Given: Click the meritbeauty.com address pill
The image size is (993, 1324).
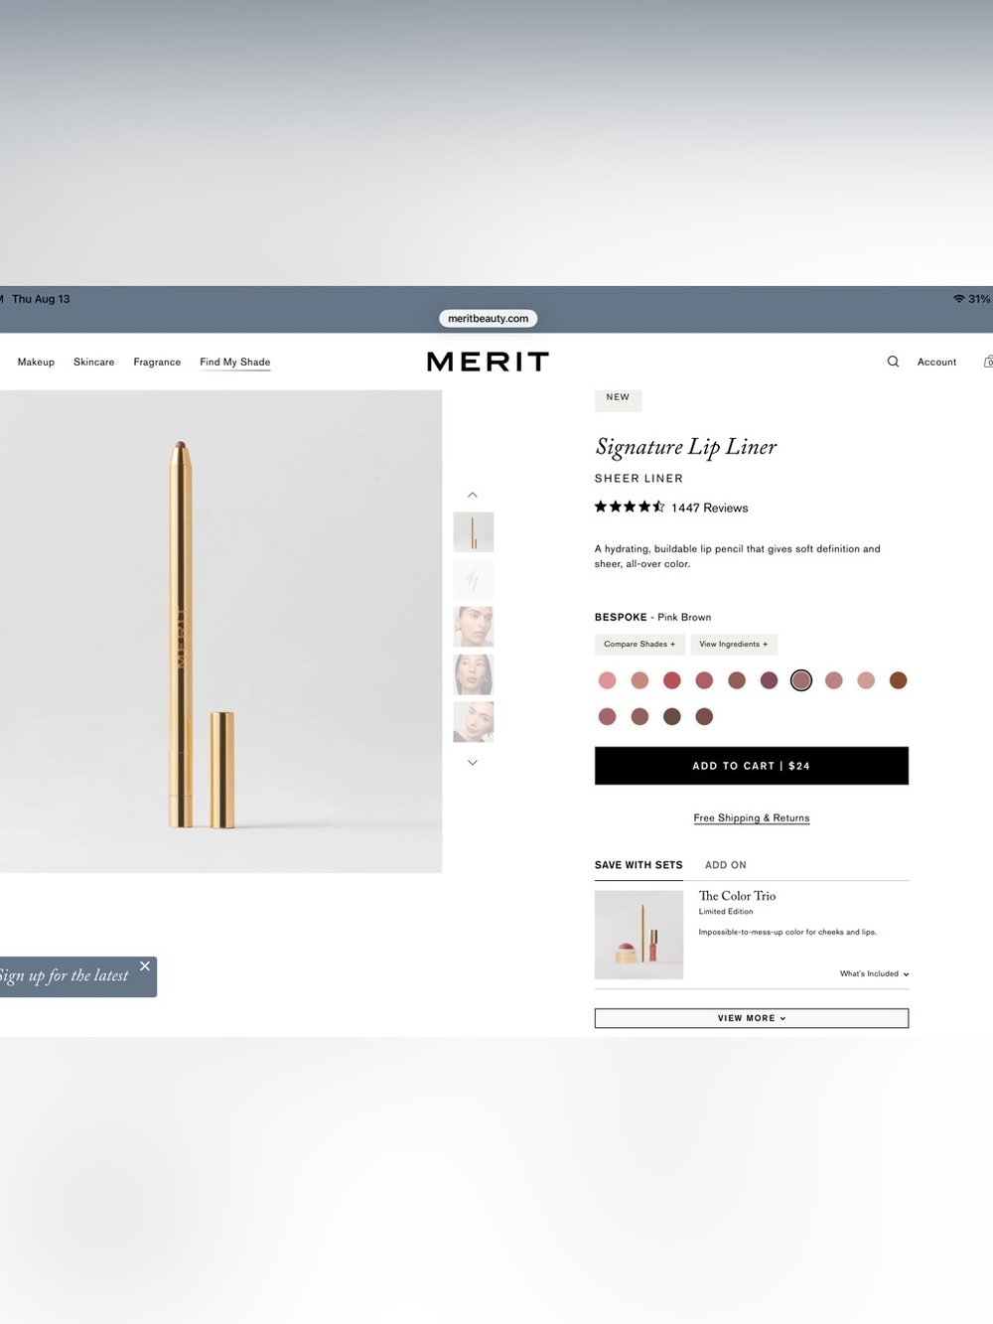Looking at the screenshot, I should (x=488, y=319).
